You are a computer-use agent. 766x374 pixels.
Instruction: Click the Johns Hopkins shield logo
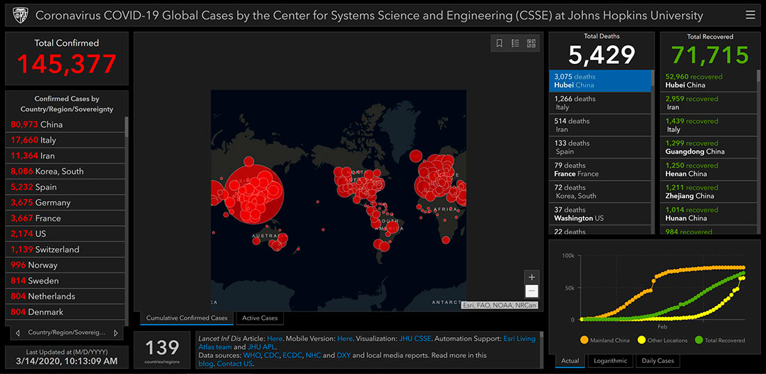20,15
